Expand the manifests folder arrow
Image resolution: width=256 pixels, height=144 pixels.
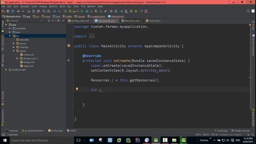10,28
